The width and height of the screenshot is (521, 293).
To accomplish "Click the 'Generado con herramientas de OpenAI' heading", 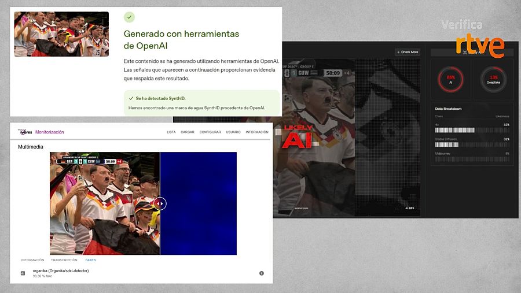I will (181, 40).
